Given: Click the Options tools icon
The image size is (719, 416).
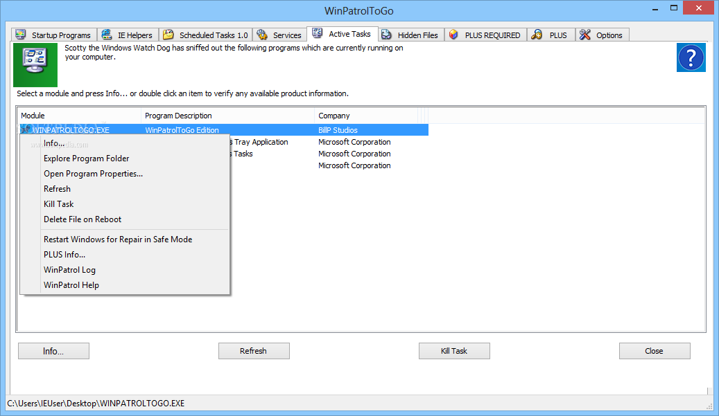Looking at the screenshot, I should pos(585,35).
